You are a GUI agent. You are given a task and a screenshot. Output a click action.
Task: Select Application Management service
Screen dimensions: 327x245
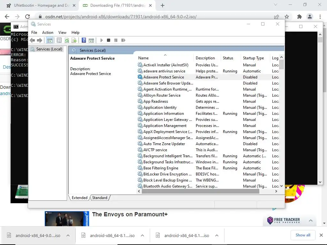tap(208, 126)
